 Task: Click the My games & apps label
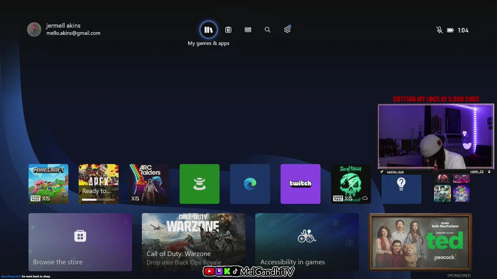tap(209, 43)
